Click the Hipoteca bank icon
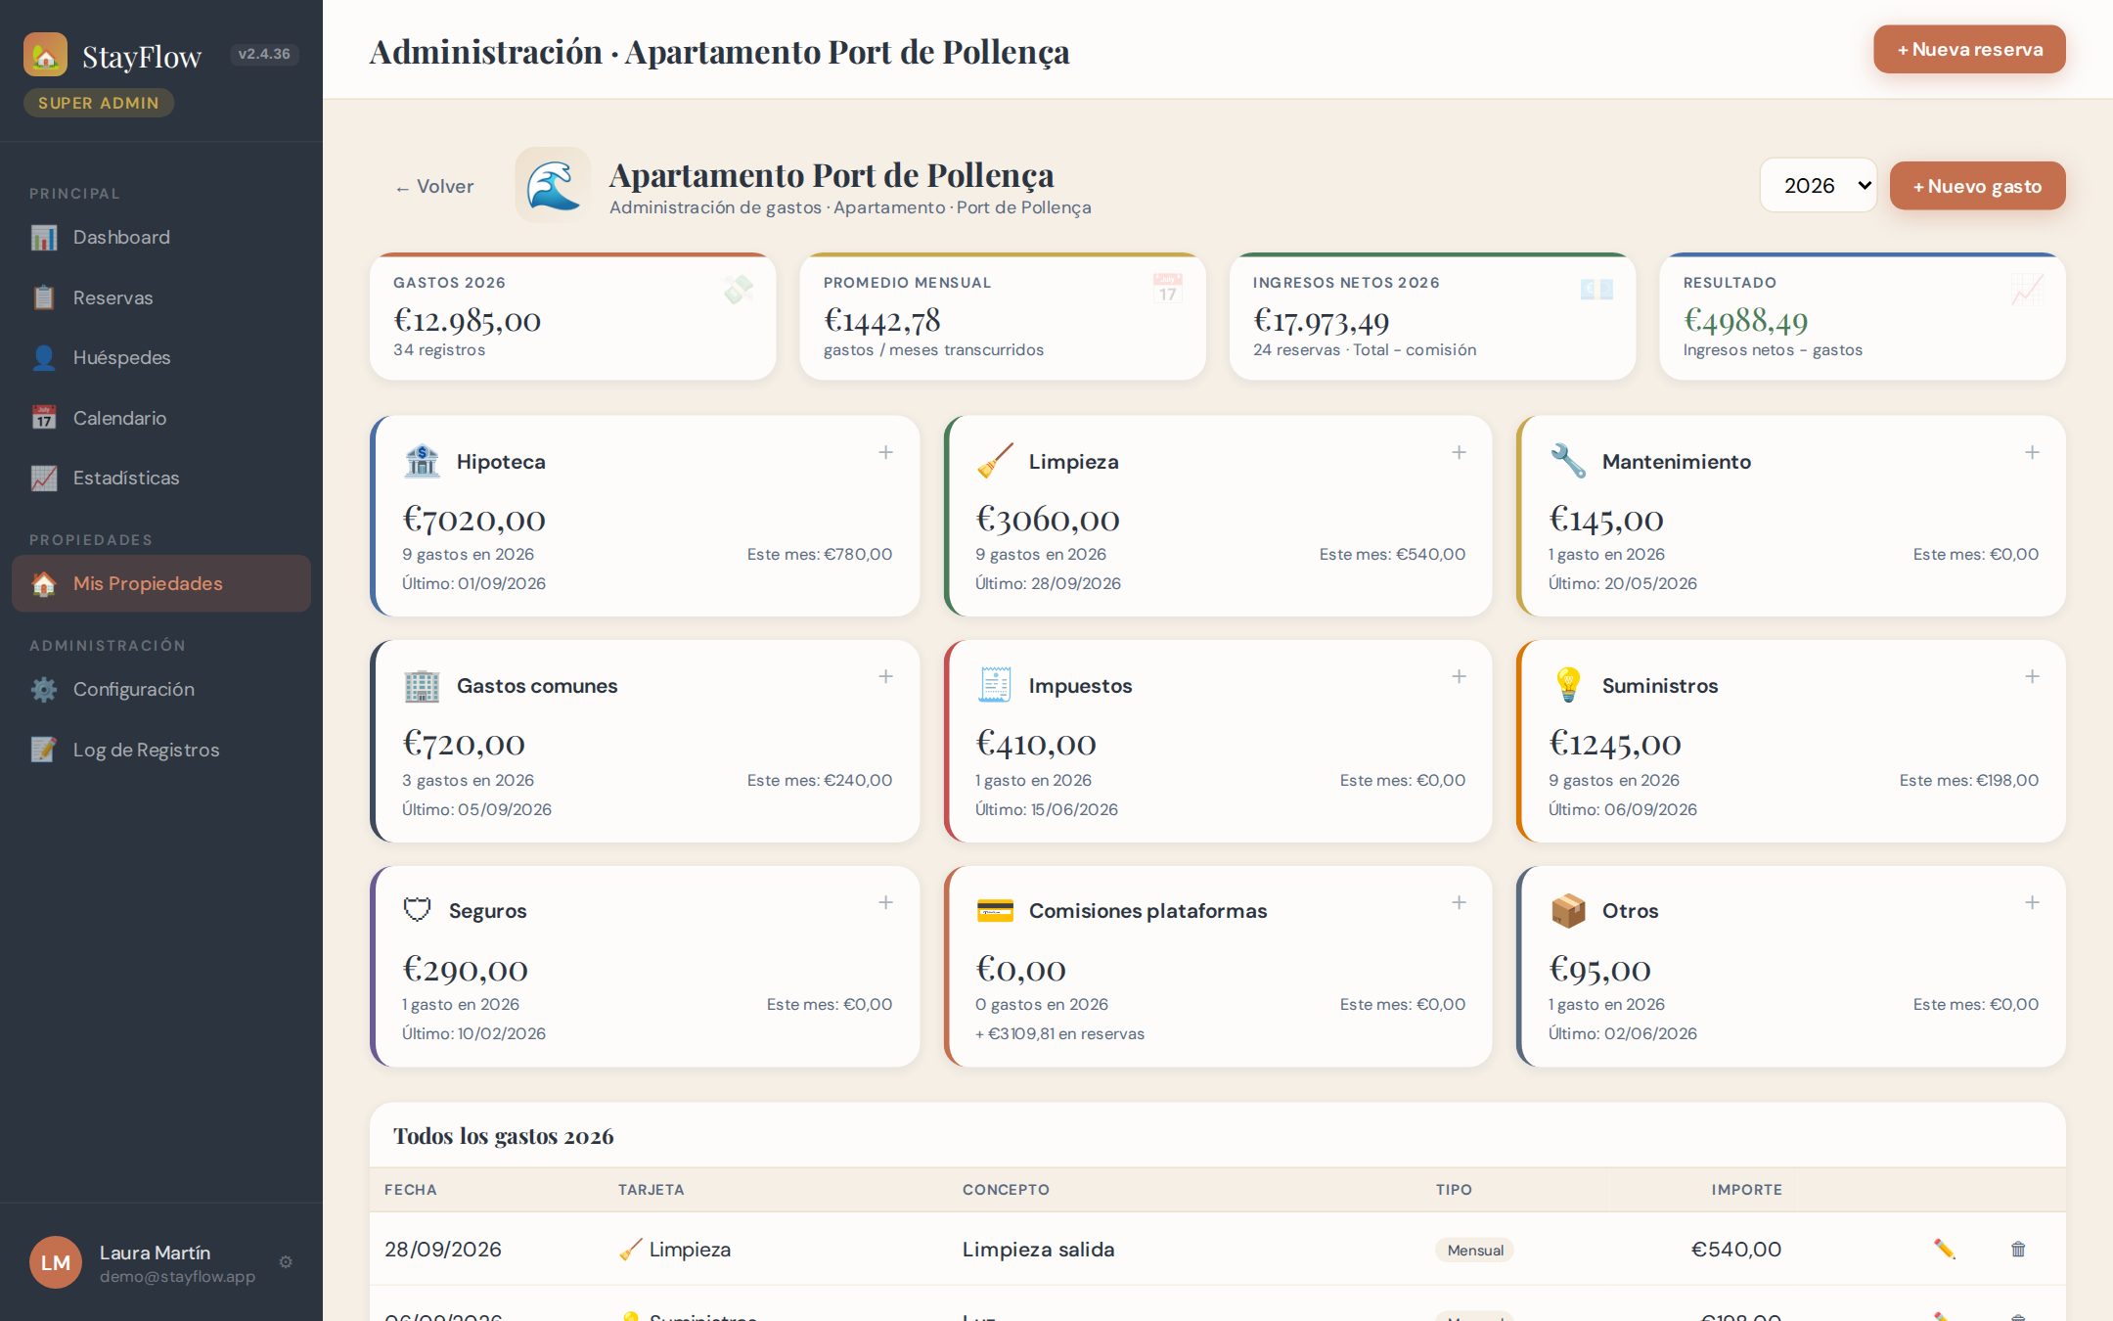2113x1321 pixels. 422,461
